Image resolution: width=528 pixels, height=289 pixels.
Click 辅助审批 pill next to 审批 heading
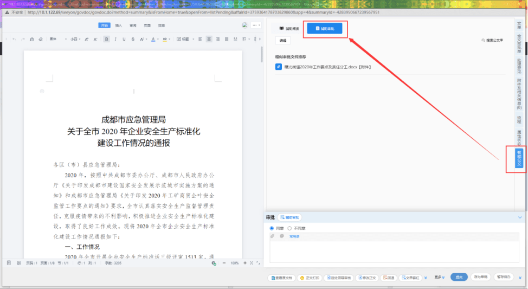[289, 217]
